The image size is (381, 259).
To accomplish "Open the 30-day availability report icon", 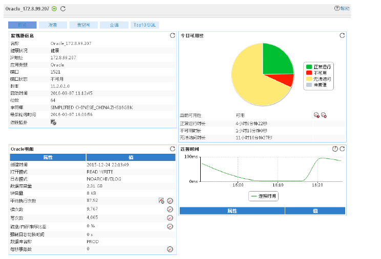I will point(324,115).
